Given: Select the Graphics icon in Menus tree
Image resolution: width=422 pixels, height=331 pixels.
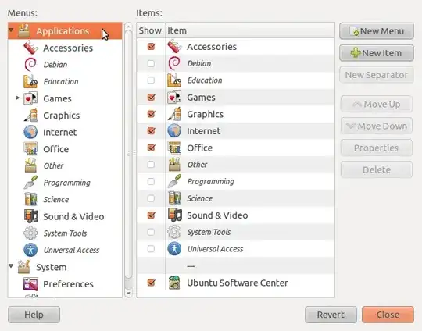Looking at the screenshot, I should click(30, 116).
